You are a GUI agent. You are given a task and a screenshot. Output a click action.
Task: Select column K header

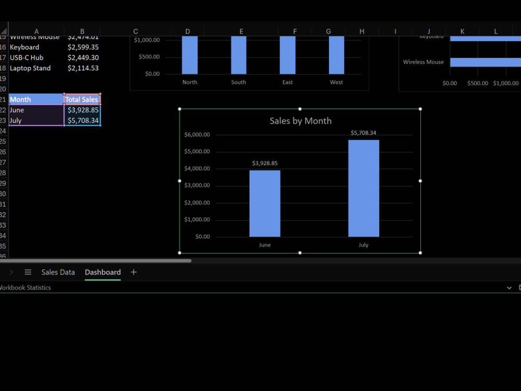pyautogui.click(x=462, y=31)
